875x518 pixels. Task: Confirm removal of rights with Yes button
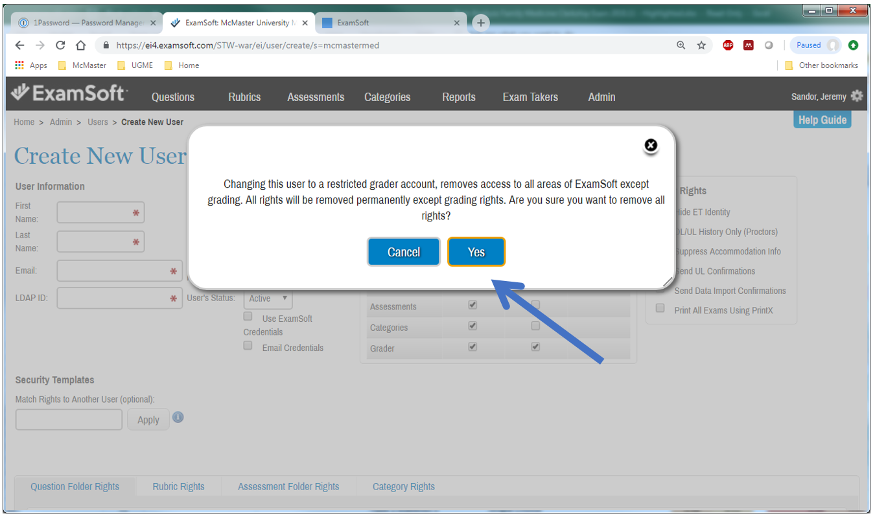tap(476, 252)
